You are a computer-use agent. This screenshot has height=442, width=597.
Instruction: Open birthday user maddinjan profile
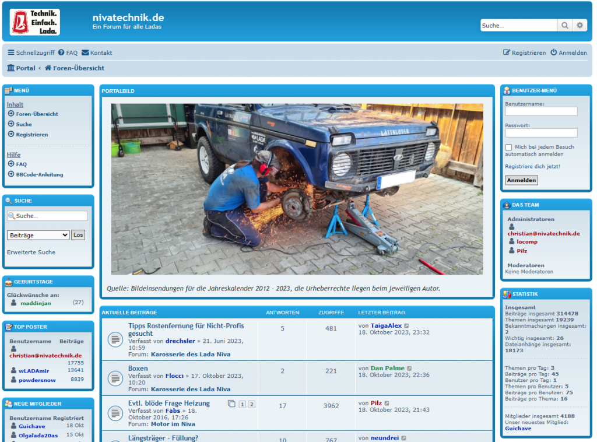point(36,303)
